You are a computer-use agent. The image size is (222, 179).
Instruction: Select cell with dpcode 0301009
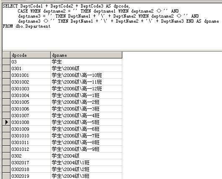pos(31,129)
